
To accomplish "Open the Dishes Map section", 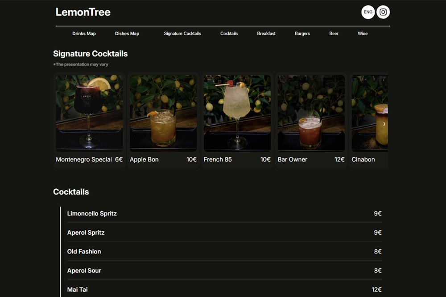I will coord(127,33).
